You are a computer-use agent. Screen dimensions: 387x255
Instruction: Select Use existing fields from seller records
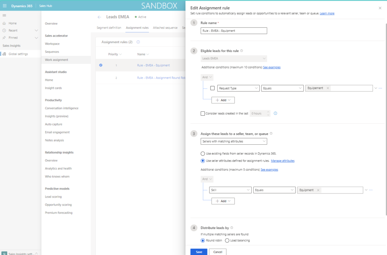pyautogui.click(x=203, y=153)
